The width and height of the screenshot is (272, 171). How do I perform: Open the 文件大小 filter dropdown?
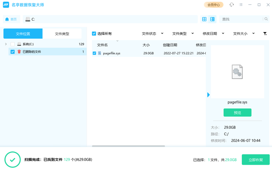[x=243, y=34]
